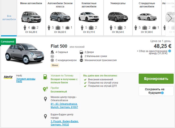Click the one-way fee info icon
175x128 pixels.
[x=169, y=51]
